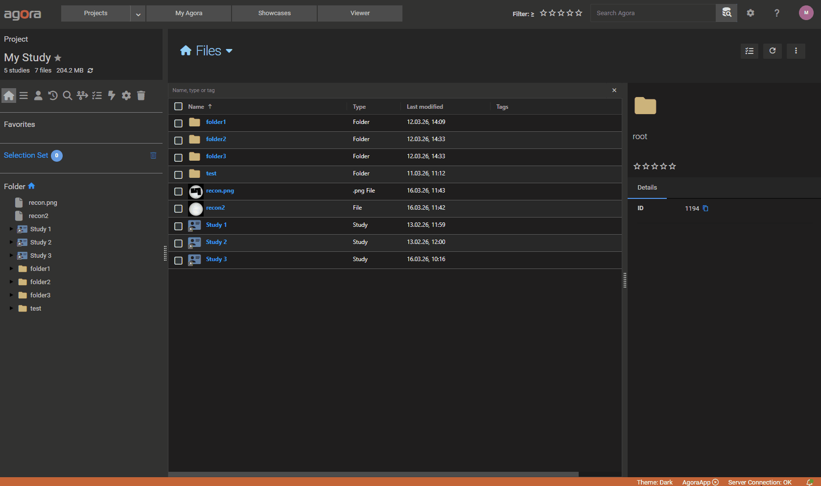Refresh the file list
The width and height of the screenshot is (821, 486).
pos(772,51)
